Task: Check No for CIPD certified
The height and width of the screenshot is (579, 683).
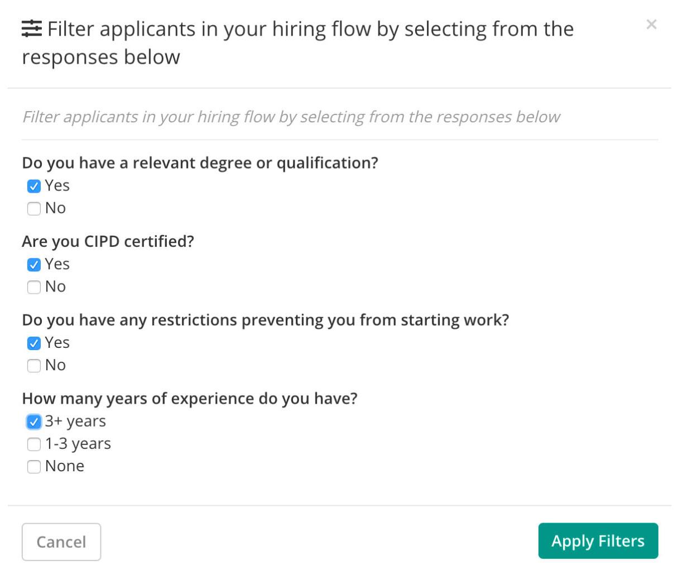Action: [34, 287]
